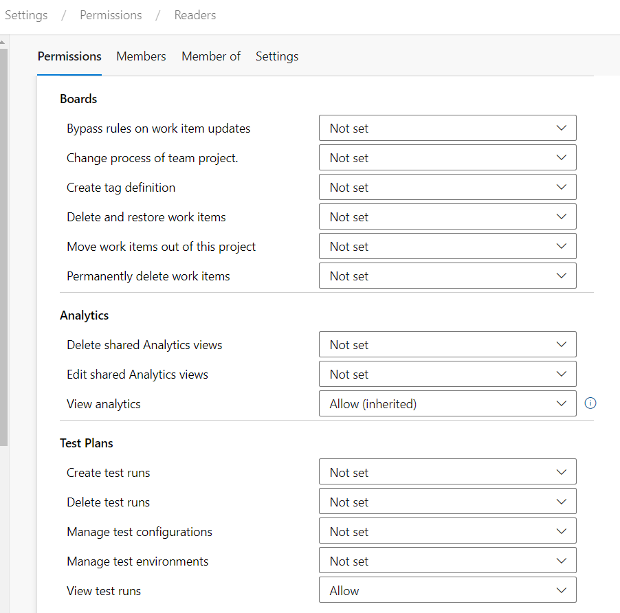Click the scroll-up arrow on left scrollbar
The height and width of the screenshot is (613, 620).
pyautogui.click(x=3, y=43)
